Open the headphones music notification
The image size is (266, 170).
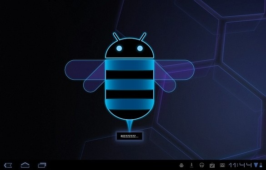pos(202,165)
